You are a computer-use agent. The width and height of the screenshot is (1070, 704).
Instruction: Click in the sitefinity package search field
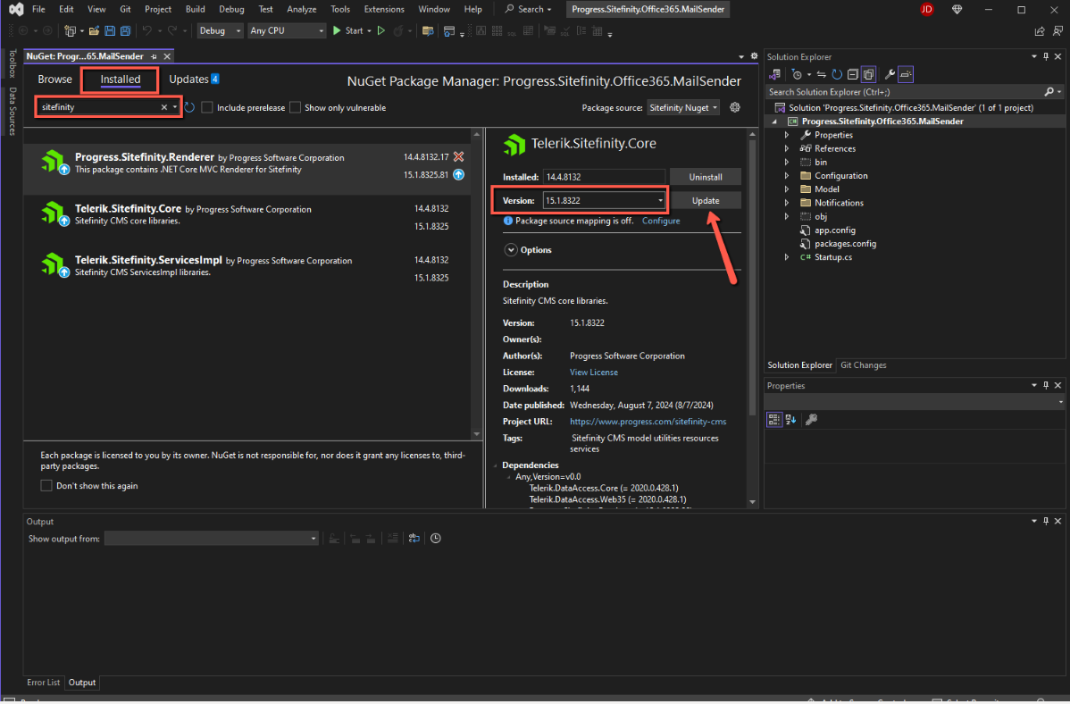click(x=98, y=107)
